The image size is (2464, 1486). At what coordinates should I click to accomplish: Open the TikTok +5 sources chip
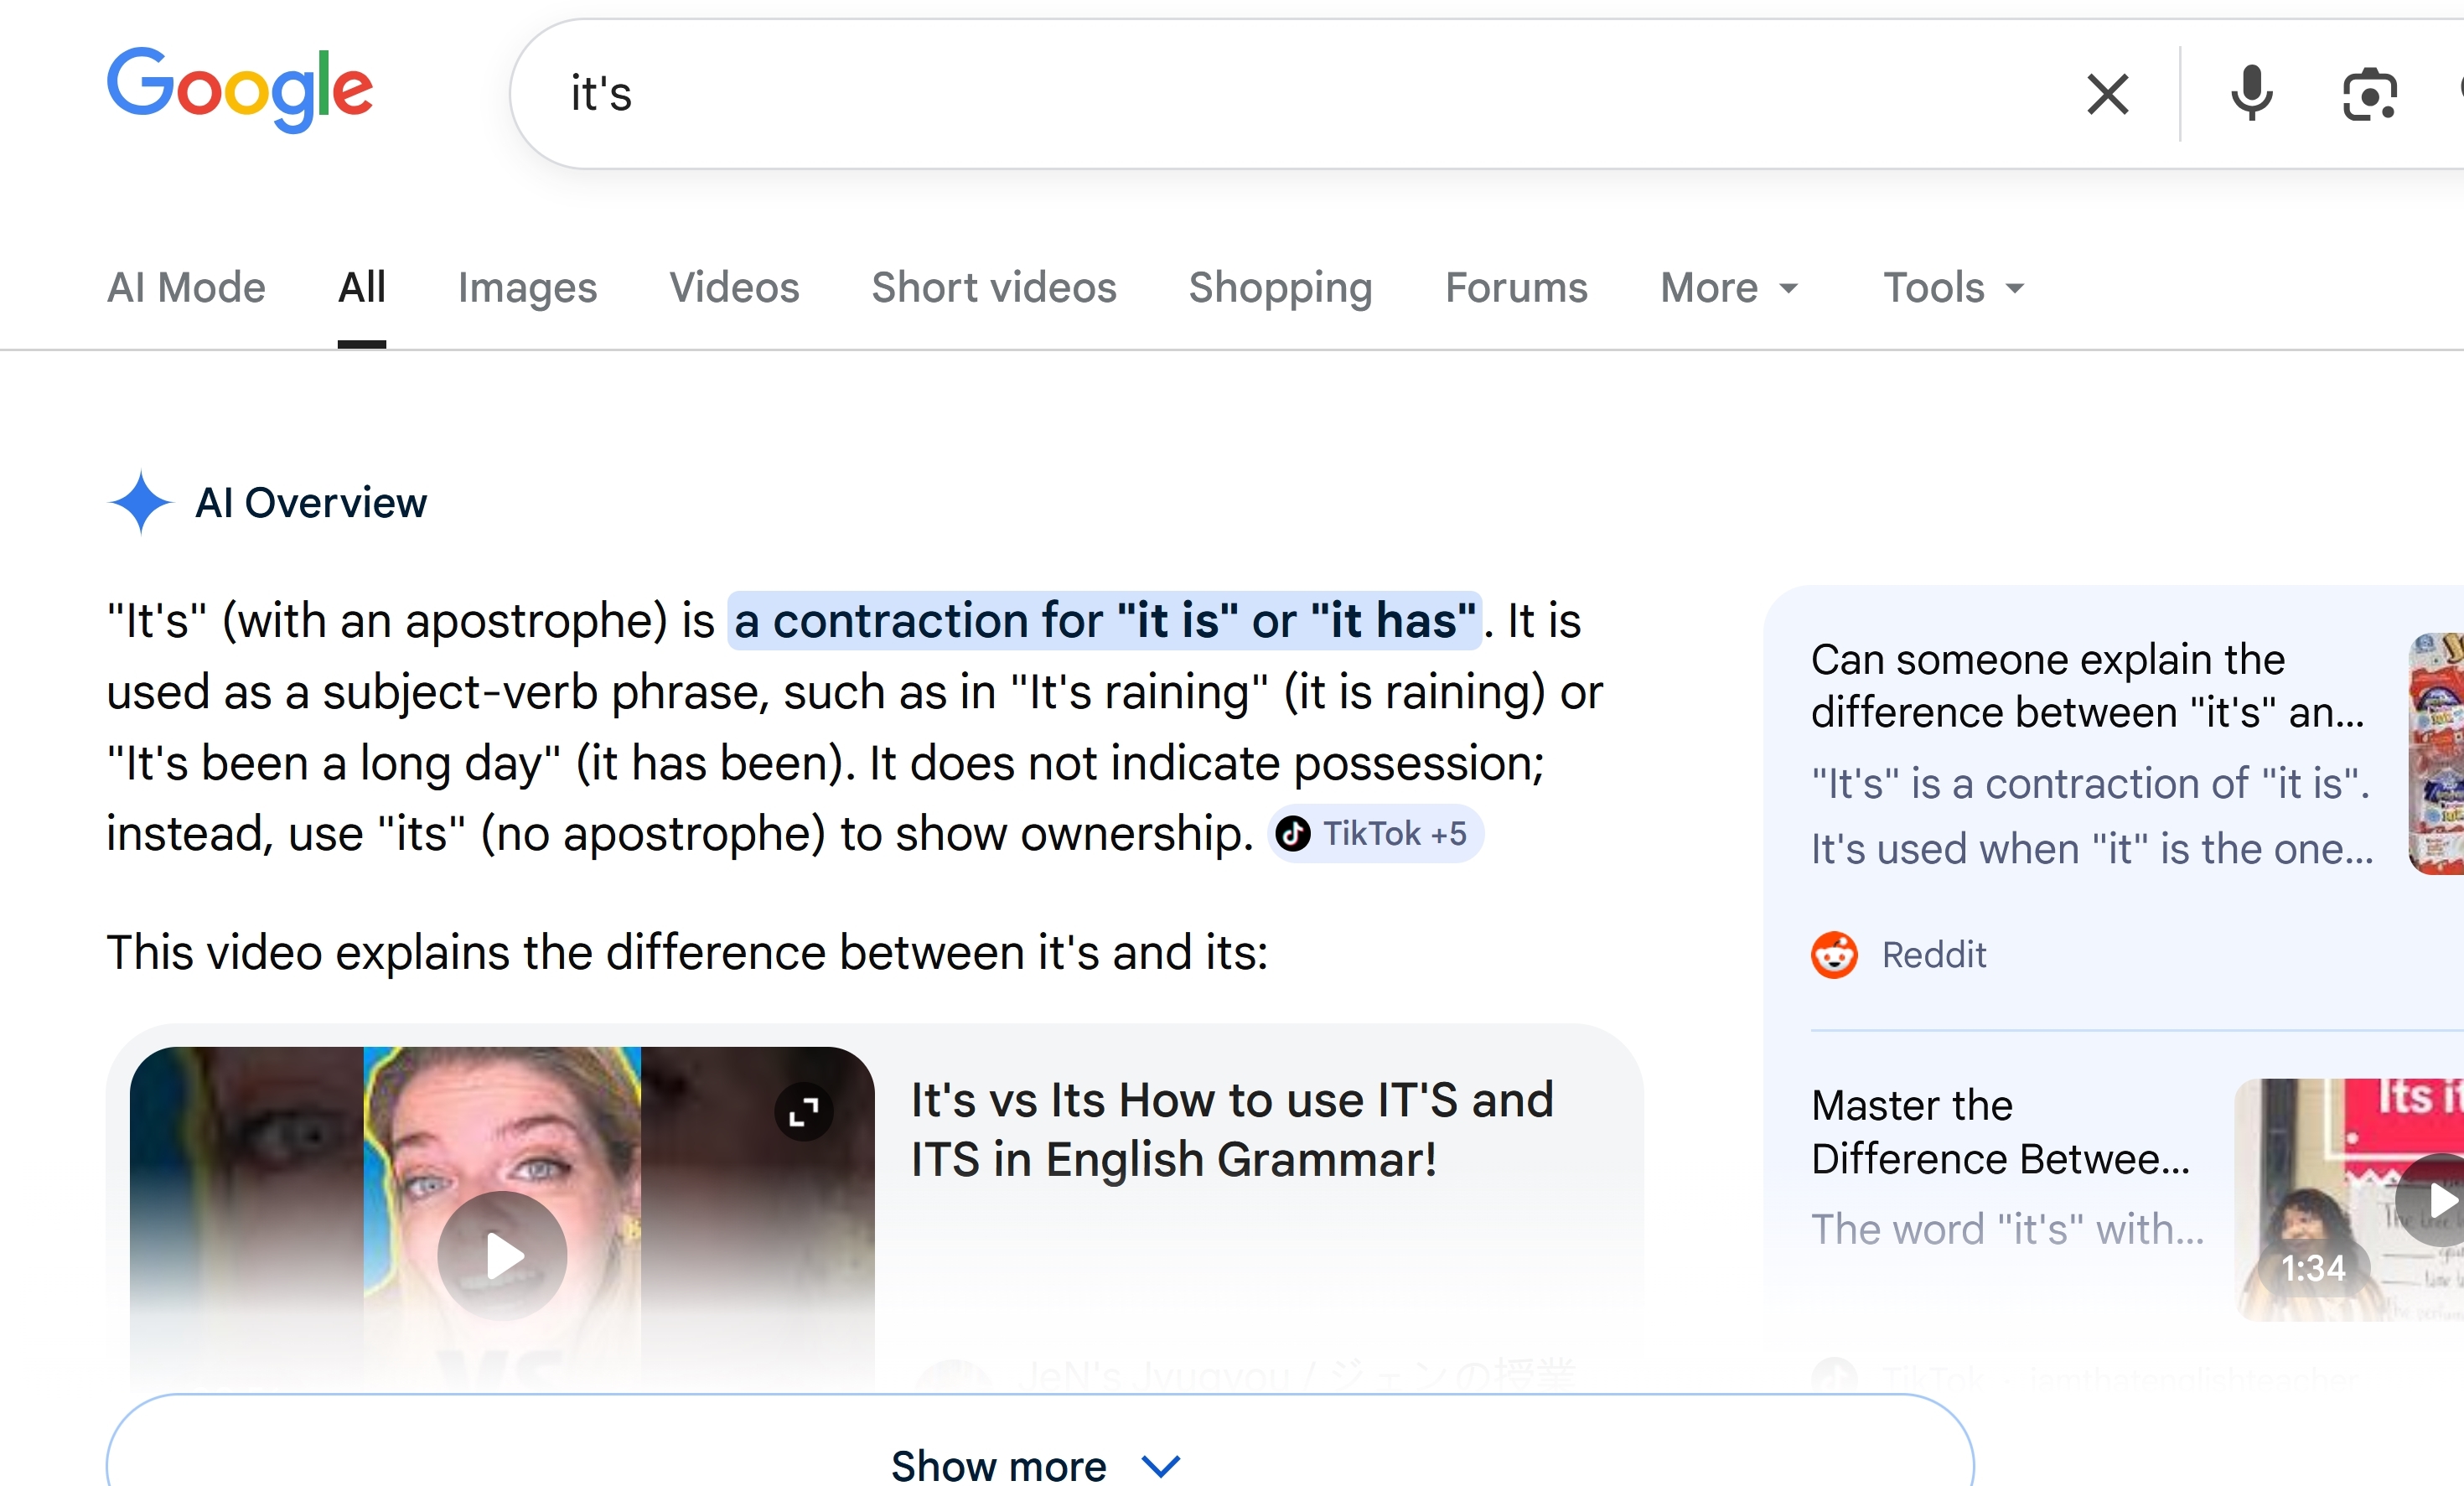1376,833
